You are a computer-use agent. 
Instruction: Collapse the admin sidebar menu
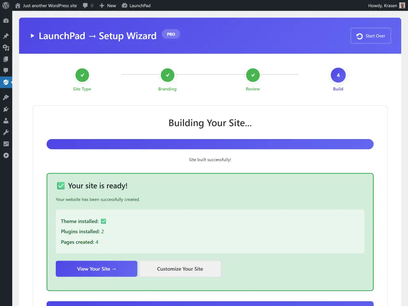tap(6, 155)
